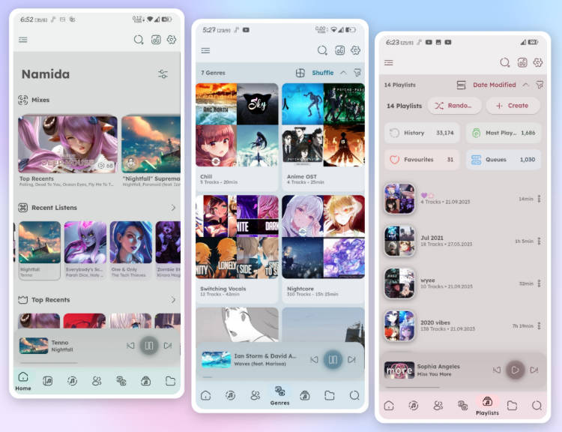Open Queues card with 1,030 items
562x432 pixels.
pos(504,159)
